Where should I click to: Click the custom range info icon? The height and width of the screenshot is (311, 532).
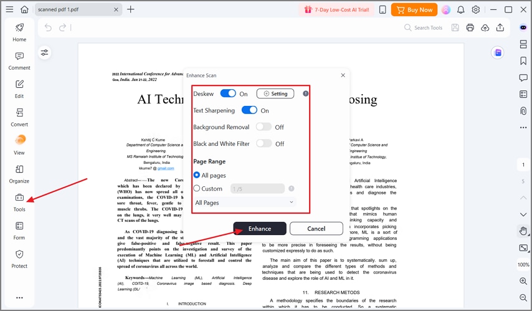coord(292,188)
